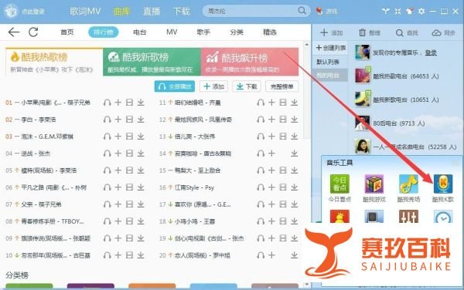
Task: Click 创建列表 to create a playlist
Action: [x=331, y=48]
